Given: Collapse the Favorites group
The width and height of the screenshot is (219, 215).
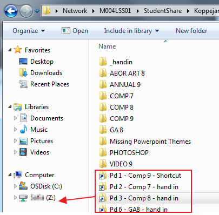Looking at the screenshot, I should [10, 50].
